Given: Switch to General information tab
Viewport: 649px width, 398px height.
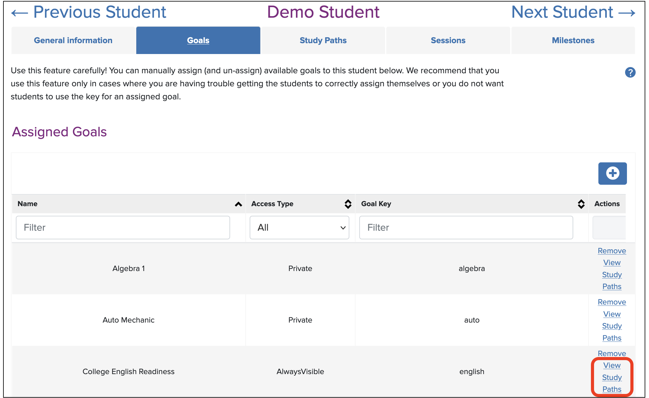Looking at the screenshot, I should click(x=73, y=40).
